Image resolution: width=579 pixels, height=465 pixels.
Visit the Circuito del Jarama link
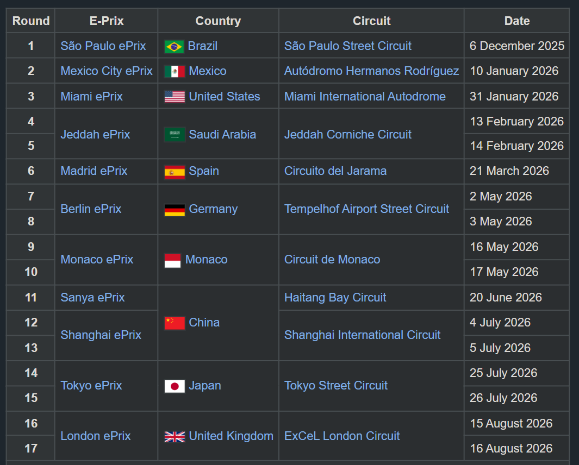[x=335, y=171]
